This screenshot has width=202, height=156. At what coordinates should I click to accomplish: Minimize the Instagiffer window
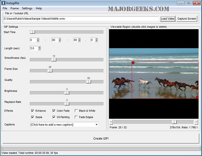coord(181,3)
